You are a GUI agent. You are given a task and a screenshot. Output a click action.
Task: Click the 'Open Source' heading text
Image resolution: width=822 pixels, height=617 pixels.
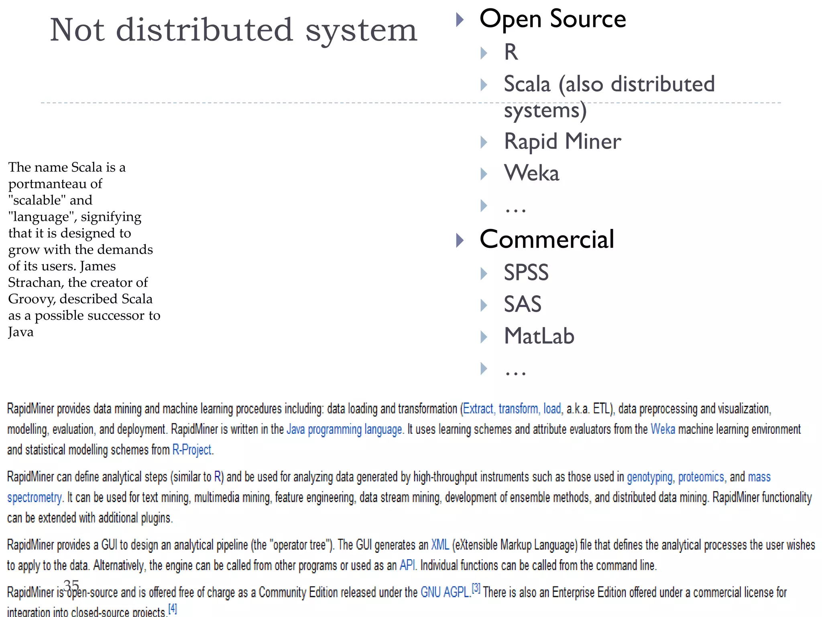pyautogui.click(x=553, y=19)
